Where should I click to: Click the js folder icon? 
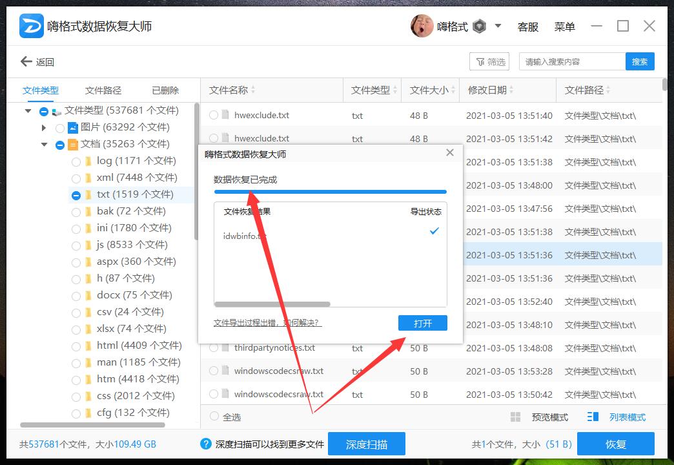88,245
